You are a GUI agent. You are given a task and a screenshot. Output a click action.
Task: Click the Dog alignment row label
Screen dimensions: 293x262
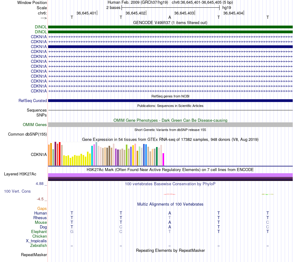coord(43,227)
